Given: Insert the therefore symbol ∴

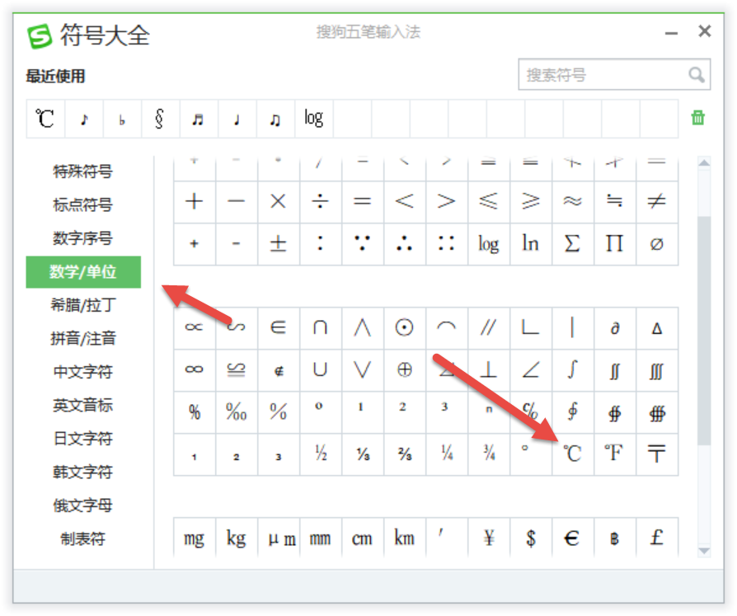Looking at the screenshot, I should coord(404,243).
